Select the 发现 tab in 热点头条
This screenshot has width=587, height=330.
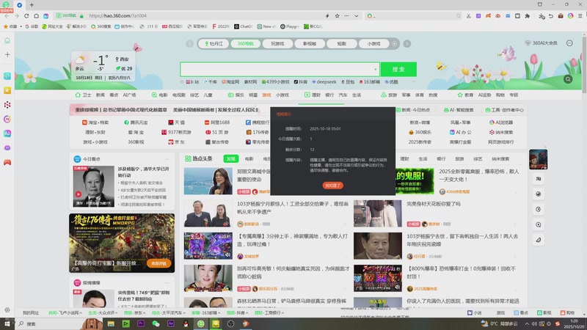231,158
